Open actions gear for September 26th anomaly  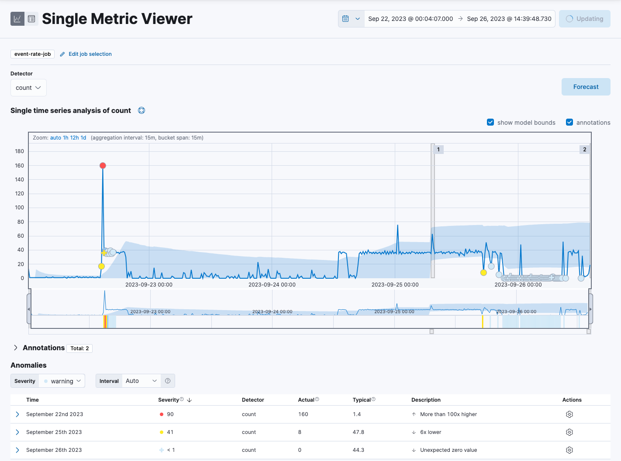pyautogui.click(x=569, y=450)
